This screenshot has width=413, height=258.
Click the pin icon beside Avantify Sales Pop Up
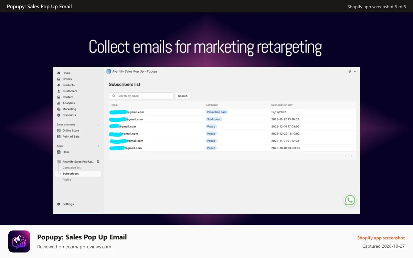point(98,162)
